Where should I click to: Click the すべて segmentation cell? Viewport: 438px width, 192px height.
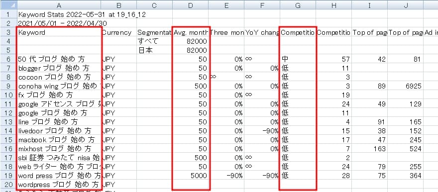[x=154, y=41]
